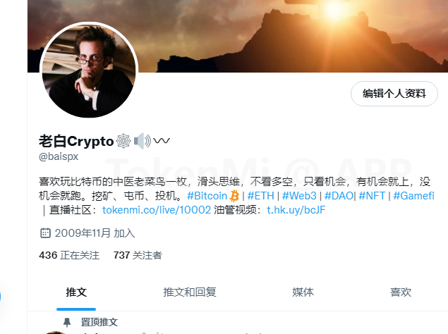Switch to the 推文 tab
The image size is (448, 334).
coord(76,292)
